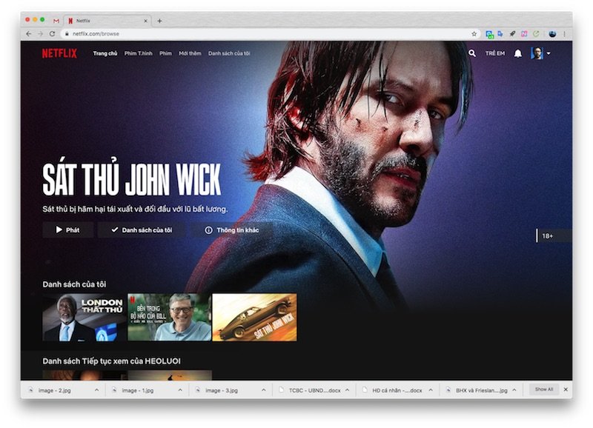Open the Netflix search magnifier

[x=472, y=53]
